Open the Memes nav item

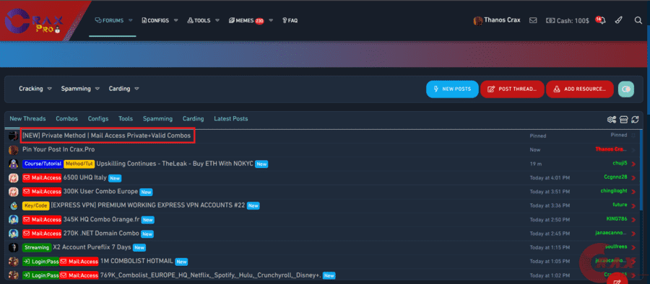point(246,20)
